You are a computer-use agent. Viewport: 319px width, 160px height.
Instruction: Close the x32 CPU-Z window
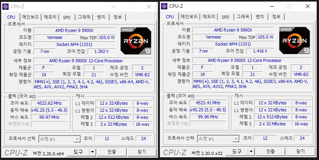(x=308, y=6)
